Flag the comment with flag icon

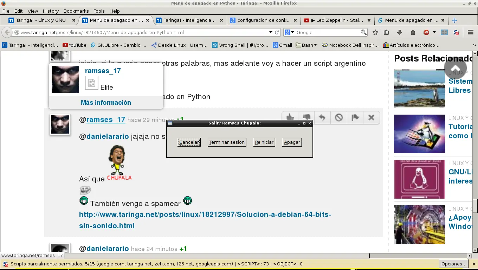[355, 117]
